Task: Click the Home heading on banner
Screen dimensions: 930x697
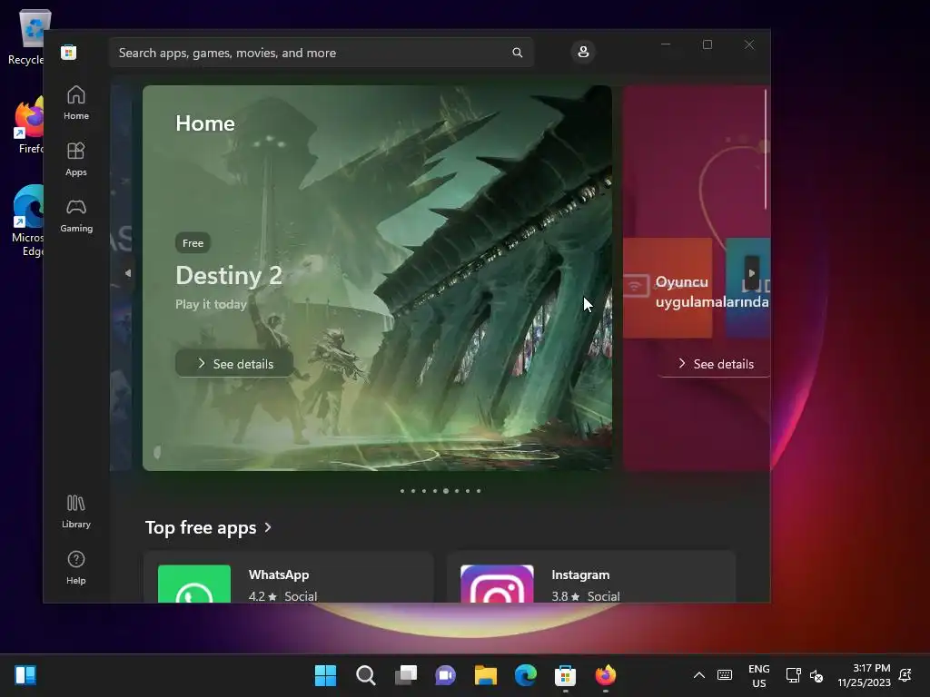Action: [205, 123]
